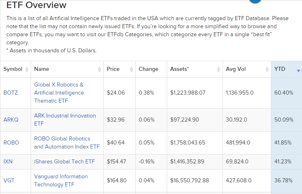Select the Change column header

tap(149, 69)
